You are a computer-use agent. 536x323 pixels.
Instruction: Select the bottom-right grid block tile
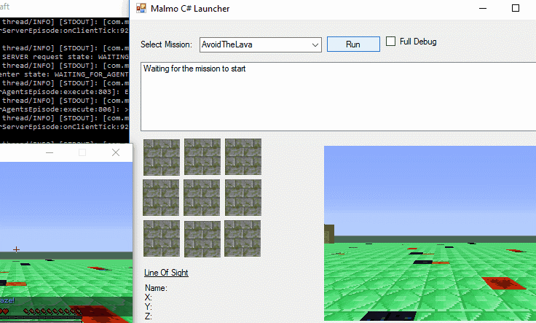click(x=243, y=238)
